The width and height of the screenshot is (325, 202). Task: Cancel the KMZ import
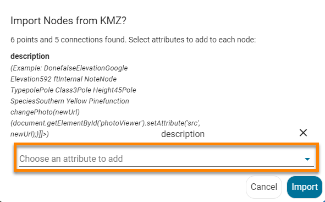[264, 187]
